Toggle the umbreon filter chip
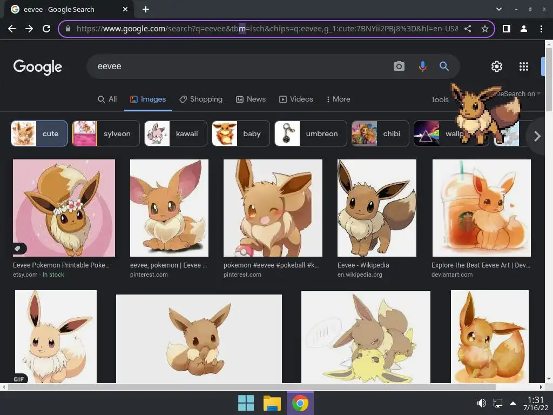 point(311,133)
